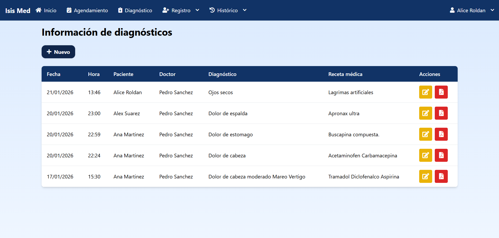The image size is (499, 238).
Task: Edit the 22:24 Dolor de cabeza entry
Action: pos(425,155)
